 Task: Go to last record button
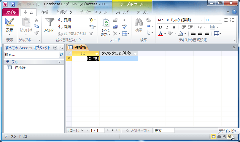tap(113, 130)
